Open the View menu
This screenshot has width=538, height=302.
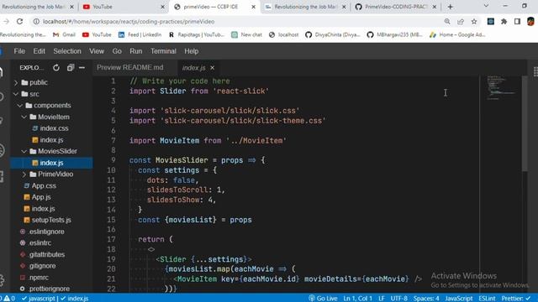[x=97, y=51]
